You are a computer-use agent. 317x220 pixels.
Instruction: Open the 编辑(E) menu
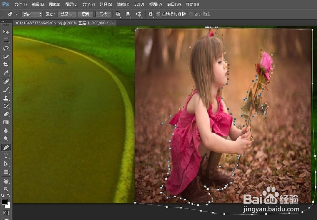pos(38,4)
